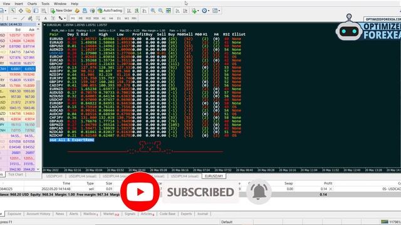Tile chart windows with the grid icon

point(169,11)
